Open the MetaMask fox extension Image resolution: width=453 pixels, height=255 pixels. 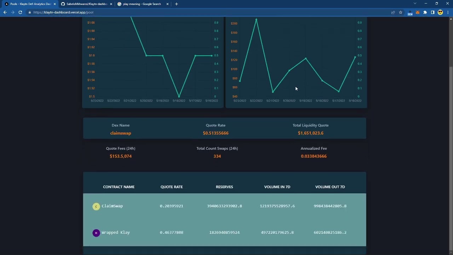click(x=418, y=12)
